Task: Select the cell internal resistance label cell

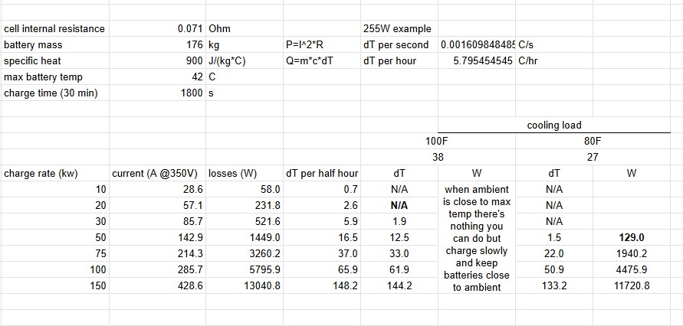Action: click(x=54, y=29)
